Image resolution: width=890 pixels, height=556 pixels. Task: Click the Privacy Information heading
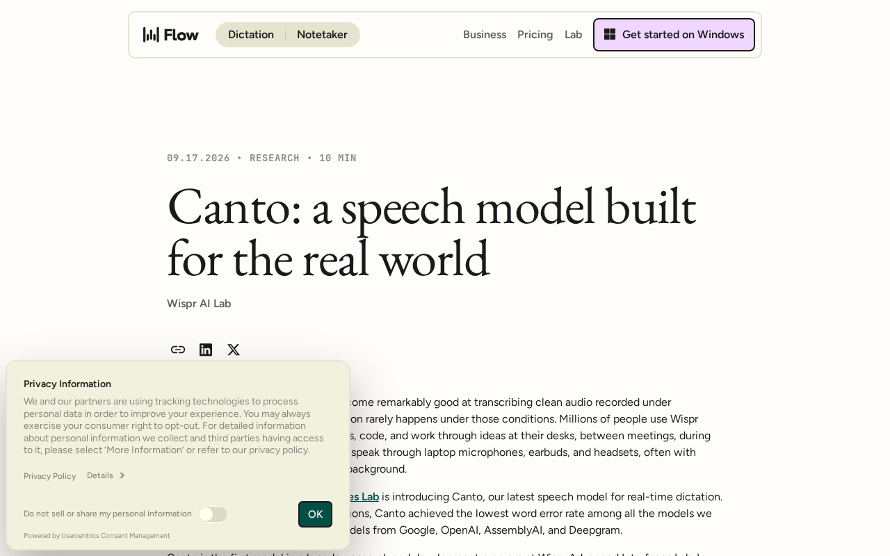(67, 384)
